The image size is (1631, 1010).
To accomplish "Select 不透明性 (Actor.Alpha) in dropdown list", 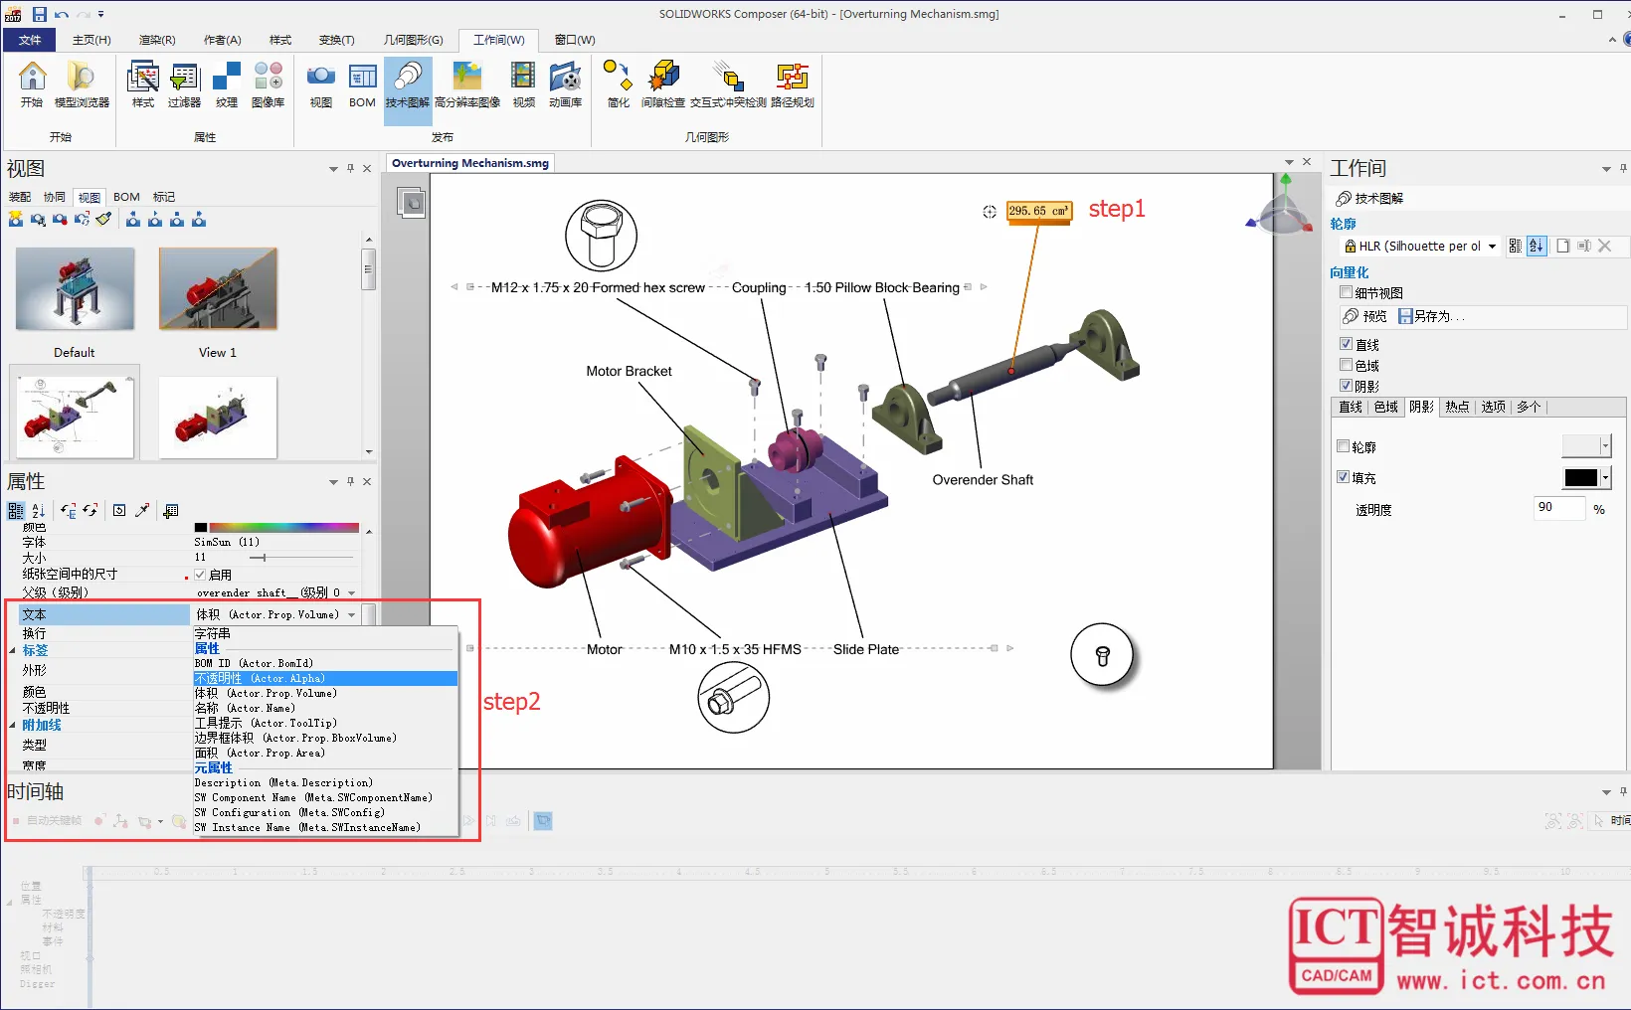I will [325, 678].
